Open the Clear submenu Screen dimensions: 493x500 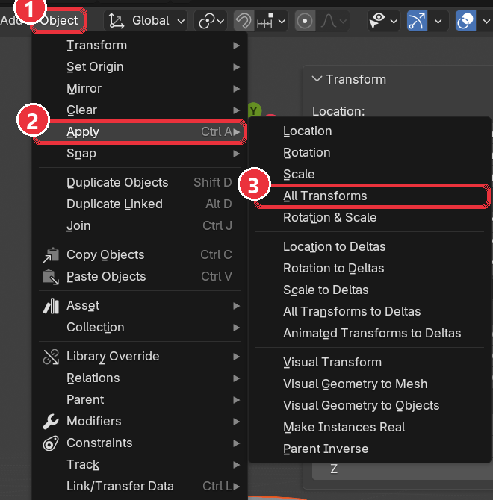click(140, 110)
